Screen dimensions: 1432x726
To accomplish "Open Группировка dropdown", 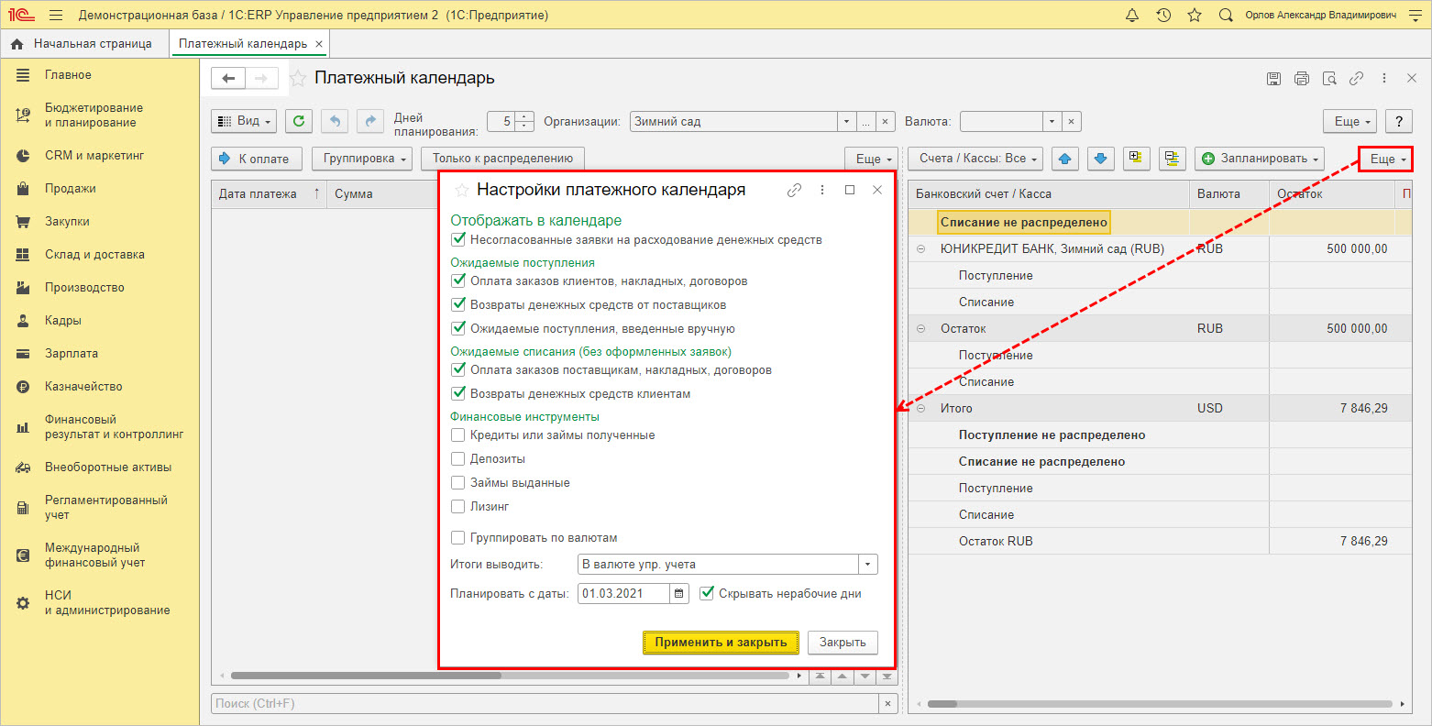I will [x=362, y=159].
